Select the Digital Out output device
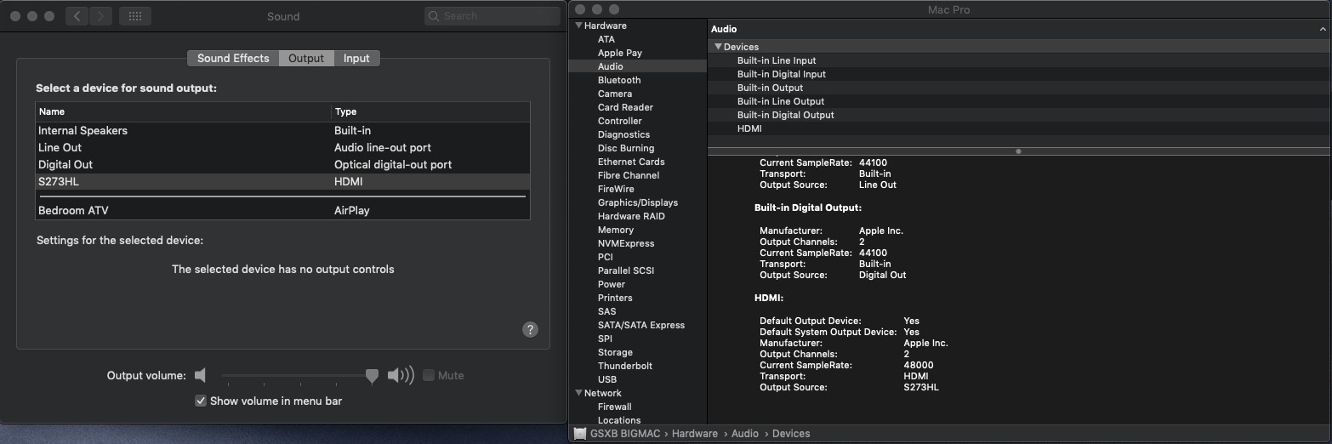The width and height of the screenshot is (1332, 444). coord(282,164)
